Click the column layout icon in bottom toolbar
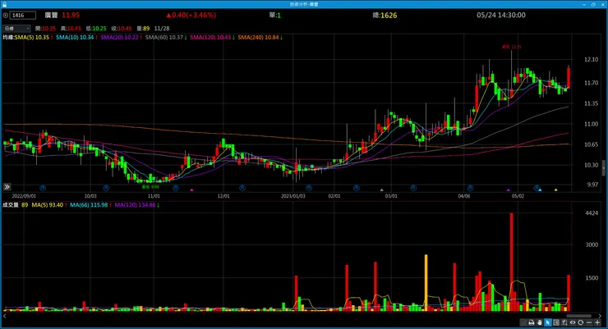The height and width of the screenshot is (329, 608). pos(556,322)
